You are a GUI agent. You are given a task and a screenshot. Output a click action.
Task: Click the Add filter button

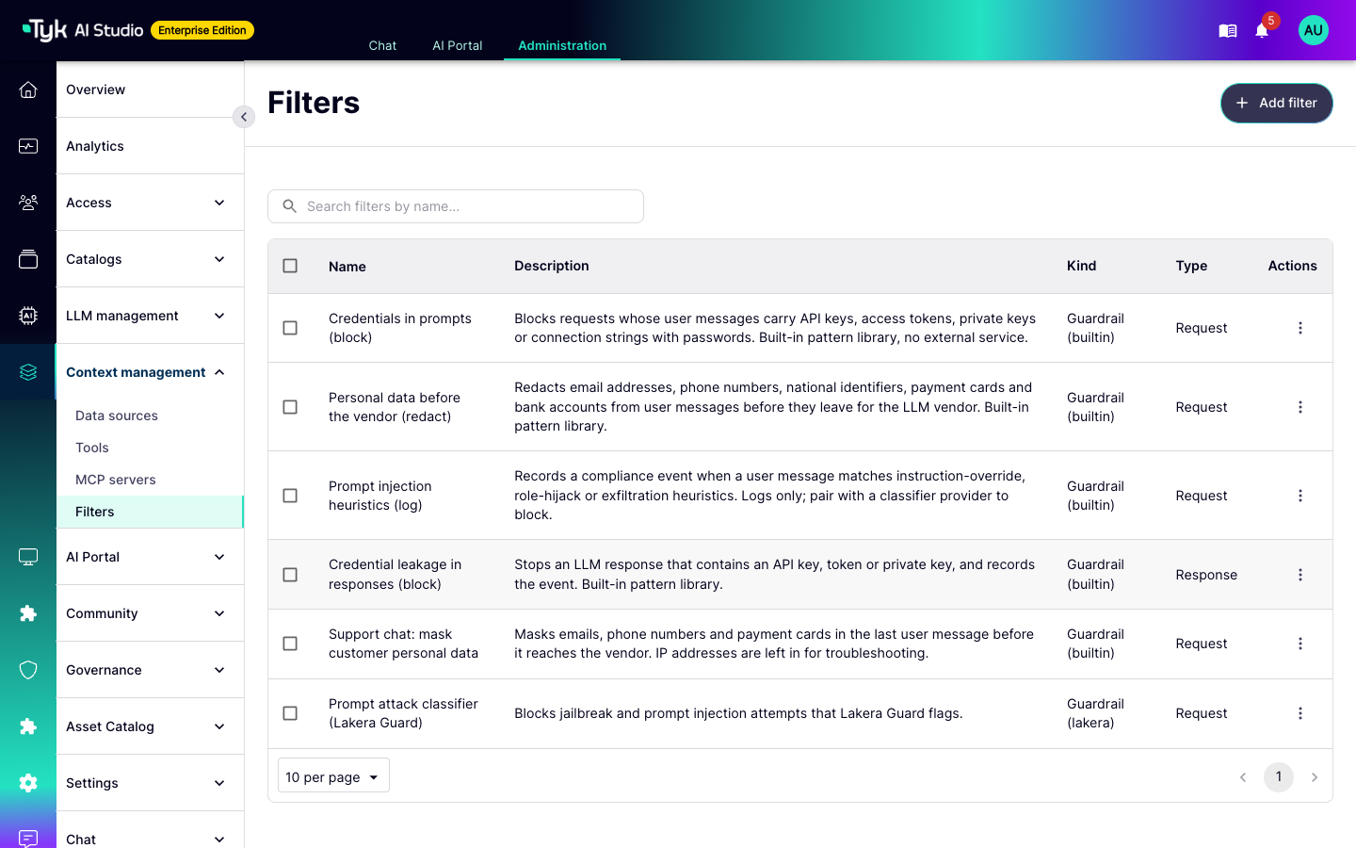[1276, 103]
